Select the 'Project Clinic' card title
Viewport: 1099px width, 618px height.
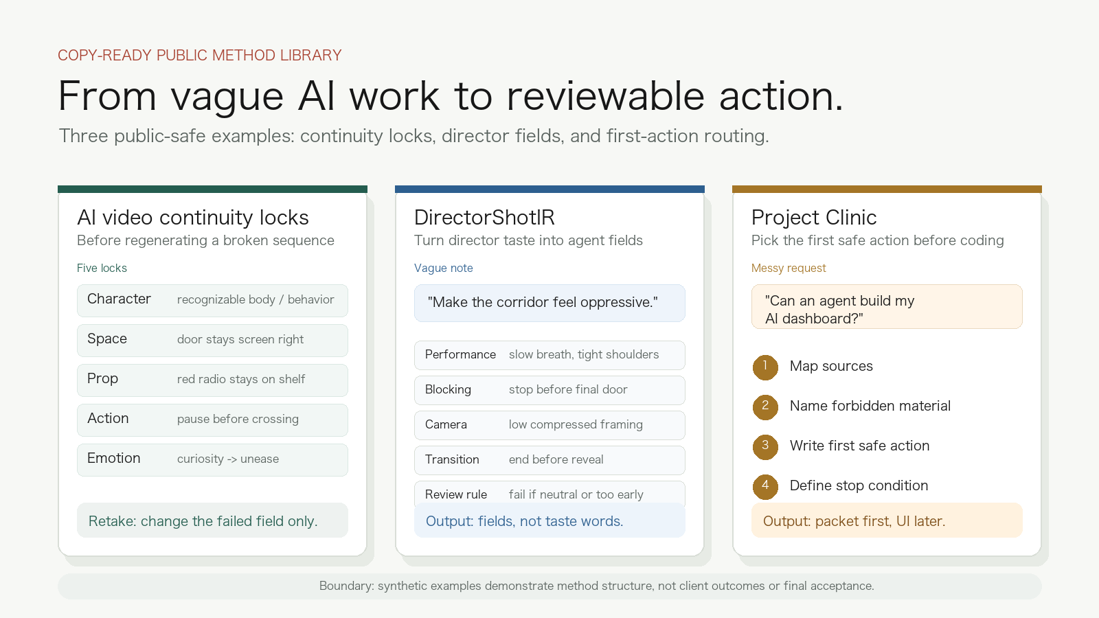click(x=814, y=218)
